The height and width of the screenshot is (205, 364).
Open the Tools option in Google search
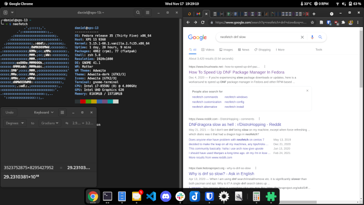coord(319,49)
